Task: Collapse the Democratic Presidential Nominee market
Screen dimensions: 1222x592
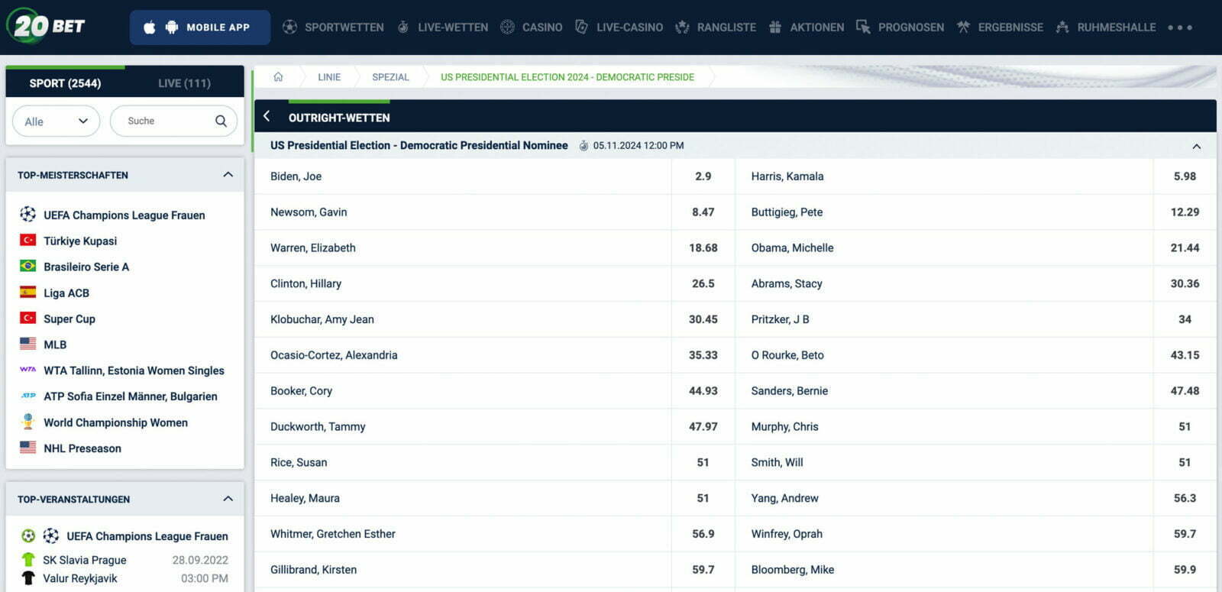Action: (x=1197, y=146)
